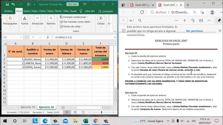Close the active Excel 2007 Edge tab
Image resolution: width=223 pixels, height=125 pixels.
pos(181,5)
